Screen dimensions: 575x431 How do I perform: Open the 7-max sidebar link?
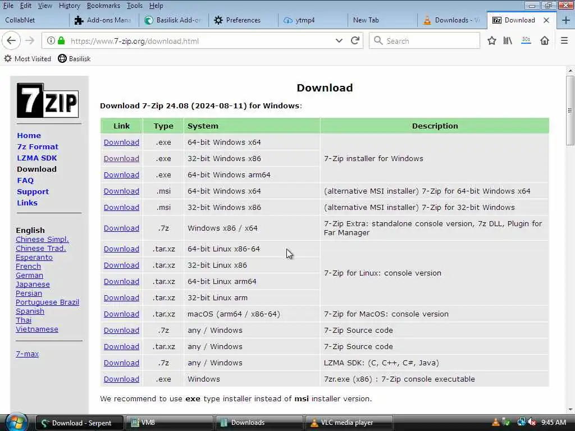point(27,354)
